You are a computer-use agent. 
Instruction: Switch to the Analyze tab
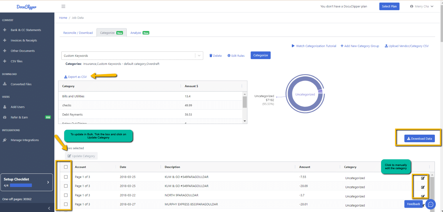click(140, 33)
